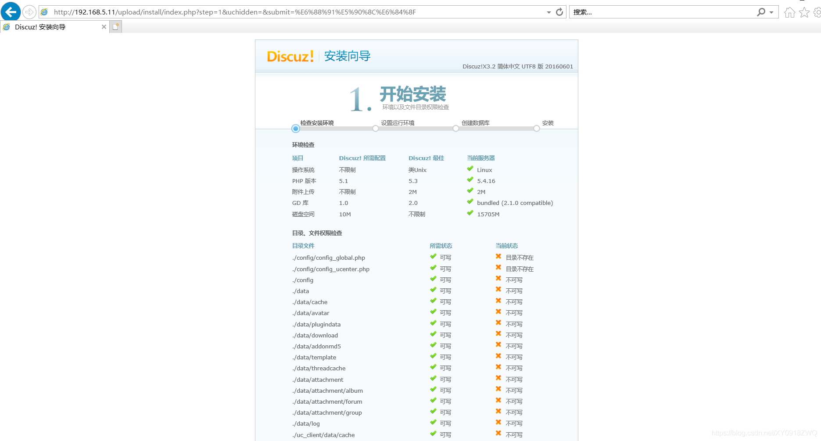The image size is (821, 441).
Task: Click the 设置运行环境 step label
Action: [398, 123]
